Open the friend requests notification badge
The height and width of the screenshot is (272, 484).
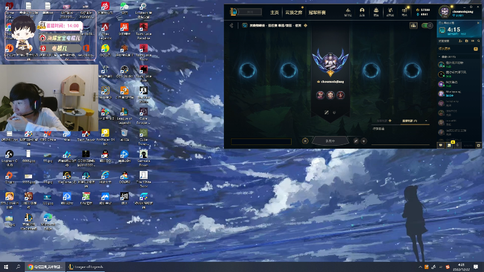(476, 49)
